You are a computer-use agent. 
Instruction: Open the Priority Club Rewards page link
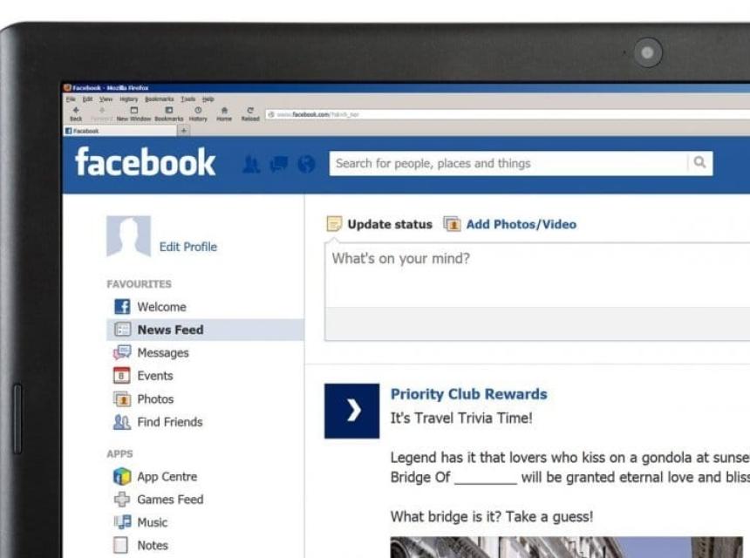pyautogui.click(x=468, y=394)
